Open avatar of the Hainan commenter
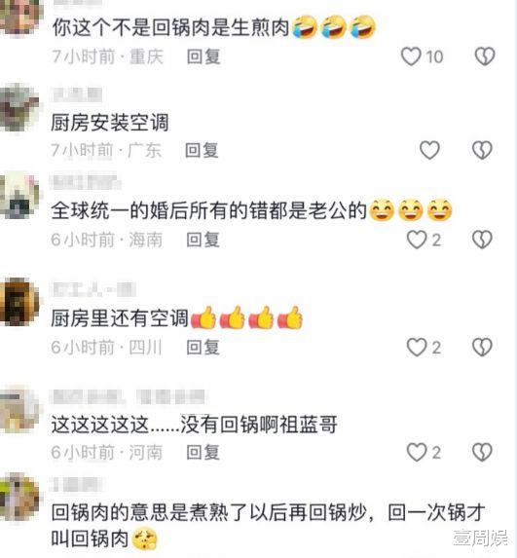The width and height of the screenshot is (517, 558). [19, 195]
